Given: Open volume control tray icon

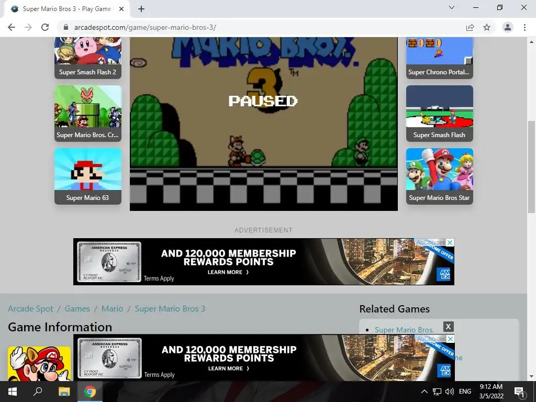Looking at the screenshot, I should (x=450, y=392).
